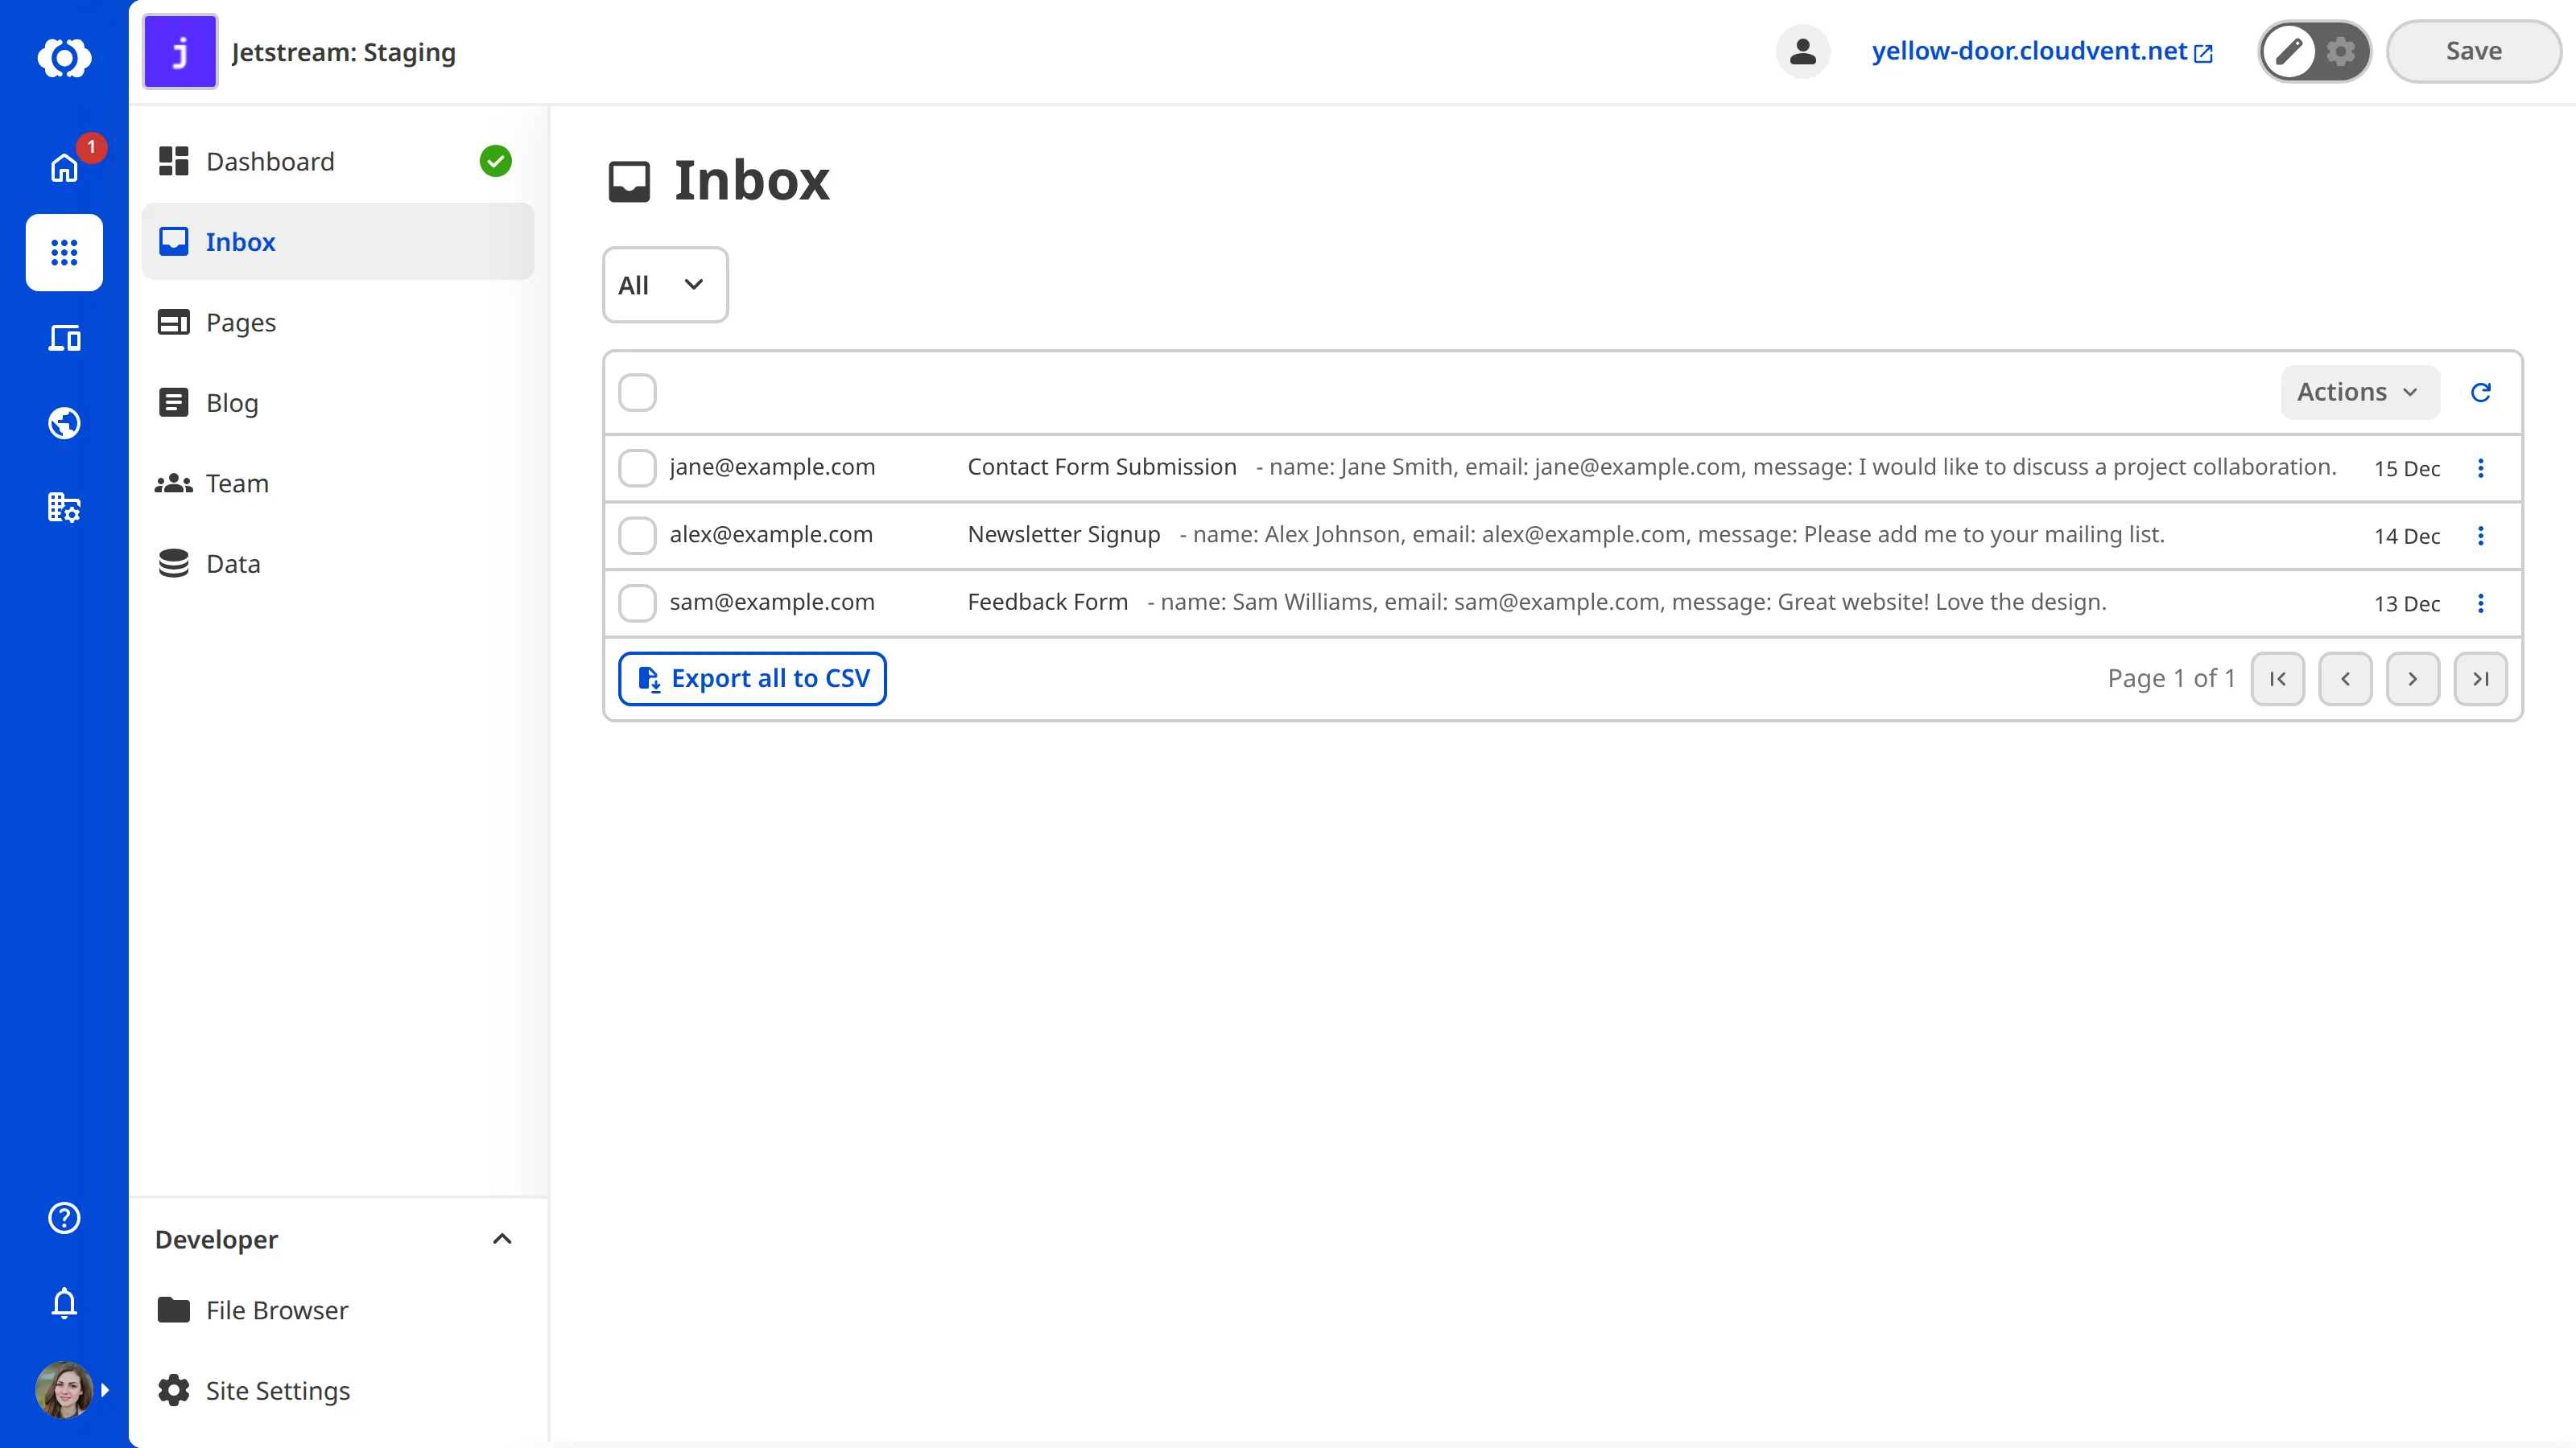
Task: Click the 13 Dec date cell
Action: coord(2407,603)
